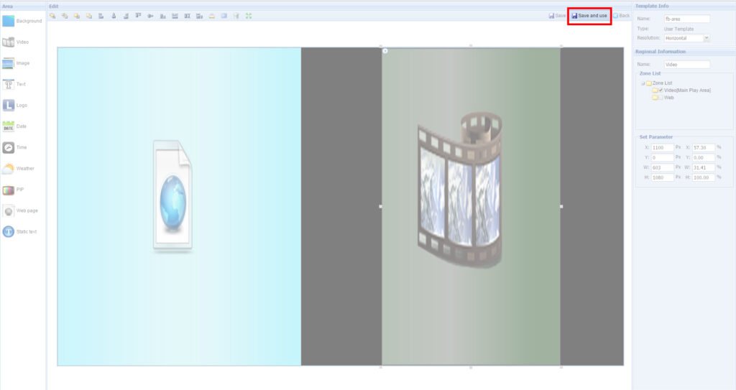Check the Web zone checkbox
The image size is (736, 390).
coord(661,97)
